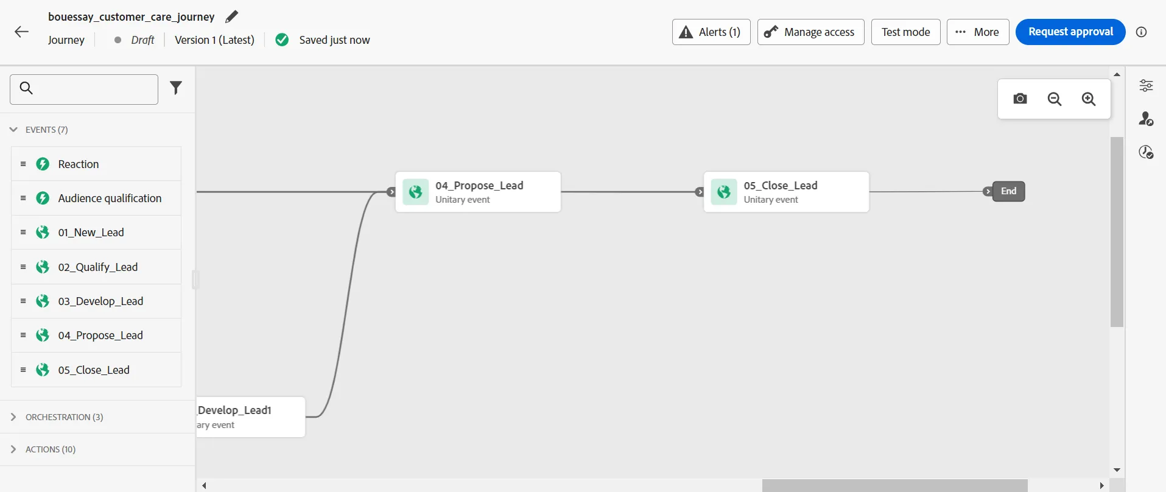This screenshot has width=1166, height=492.
Task: Grab the drag handle beside Audience qualification
Action: [23, 198]
